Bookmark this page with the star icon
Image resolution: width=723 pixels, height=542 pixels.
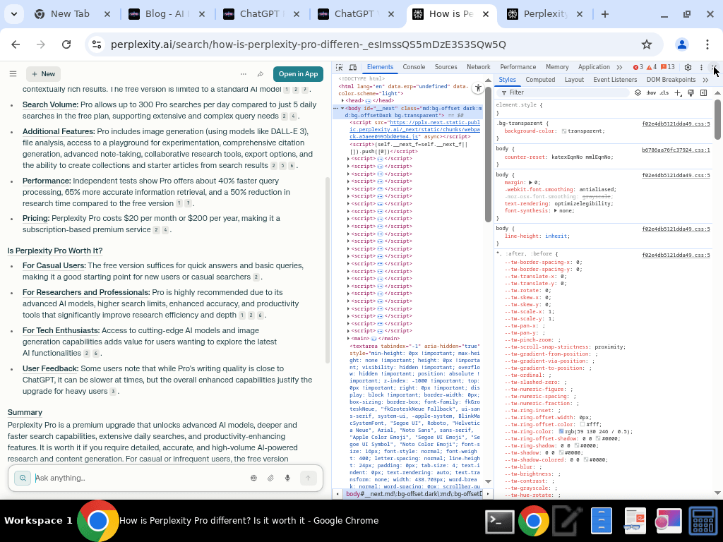(x=647, y=44)
